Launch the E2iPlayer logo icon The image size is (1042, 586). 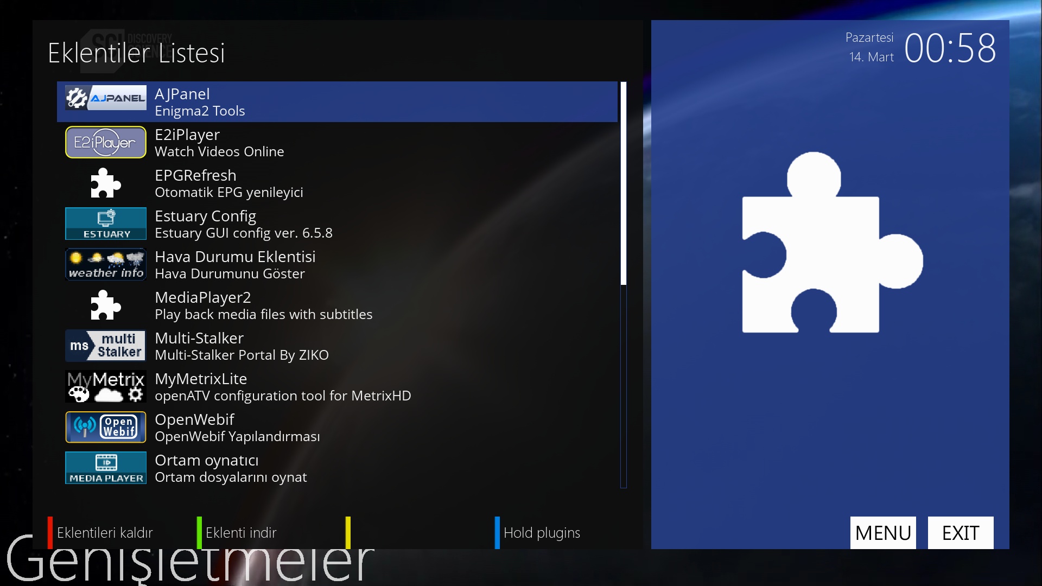(x=106, y=142)
